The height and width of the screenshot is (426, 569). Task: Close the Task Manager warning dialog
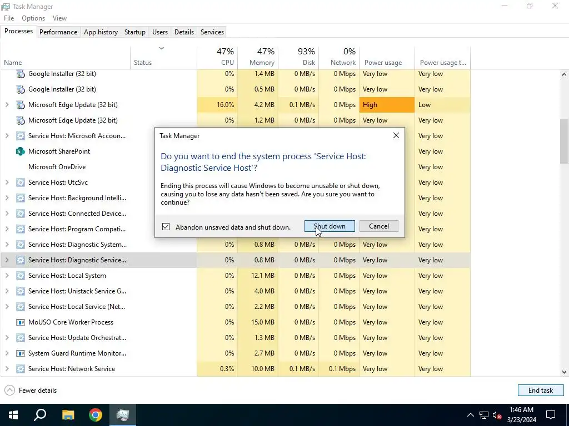click(396, 135)
